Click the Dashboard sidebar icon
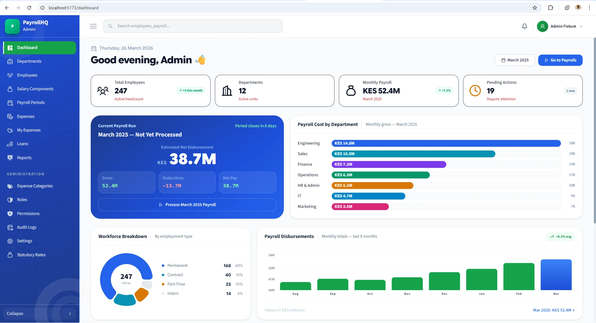 10,47
